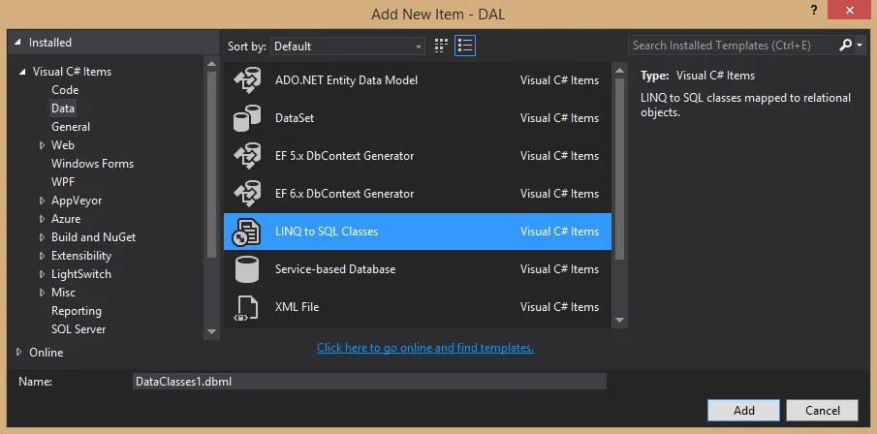Click the category tree scrollbar thumb
877x434 pixels.
click(x=211, y=164)
